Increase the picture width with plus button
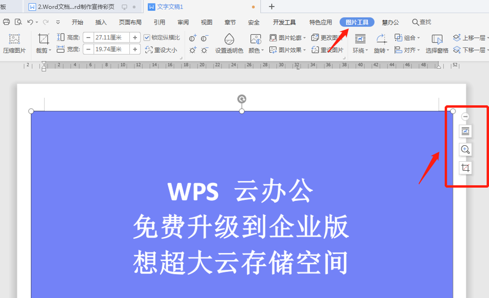489x298 pixels. (x=135, y=49)
